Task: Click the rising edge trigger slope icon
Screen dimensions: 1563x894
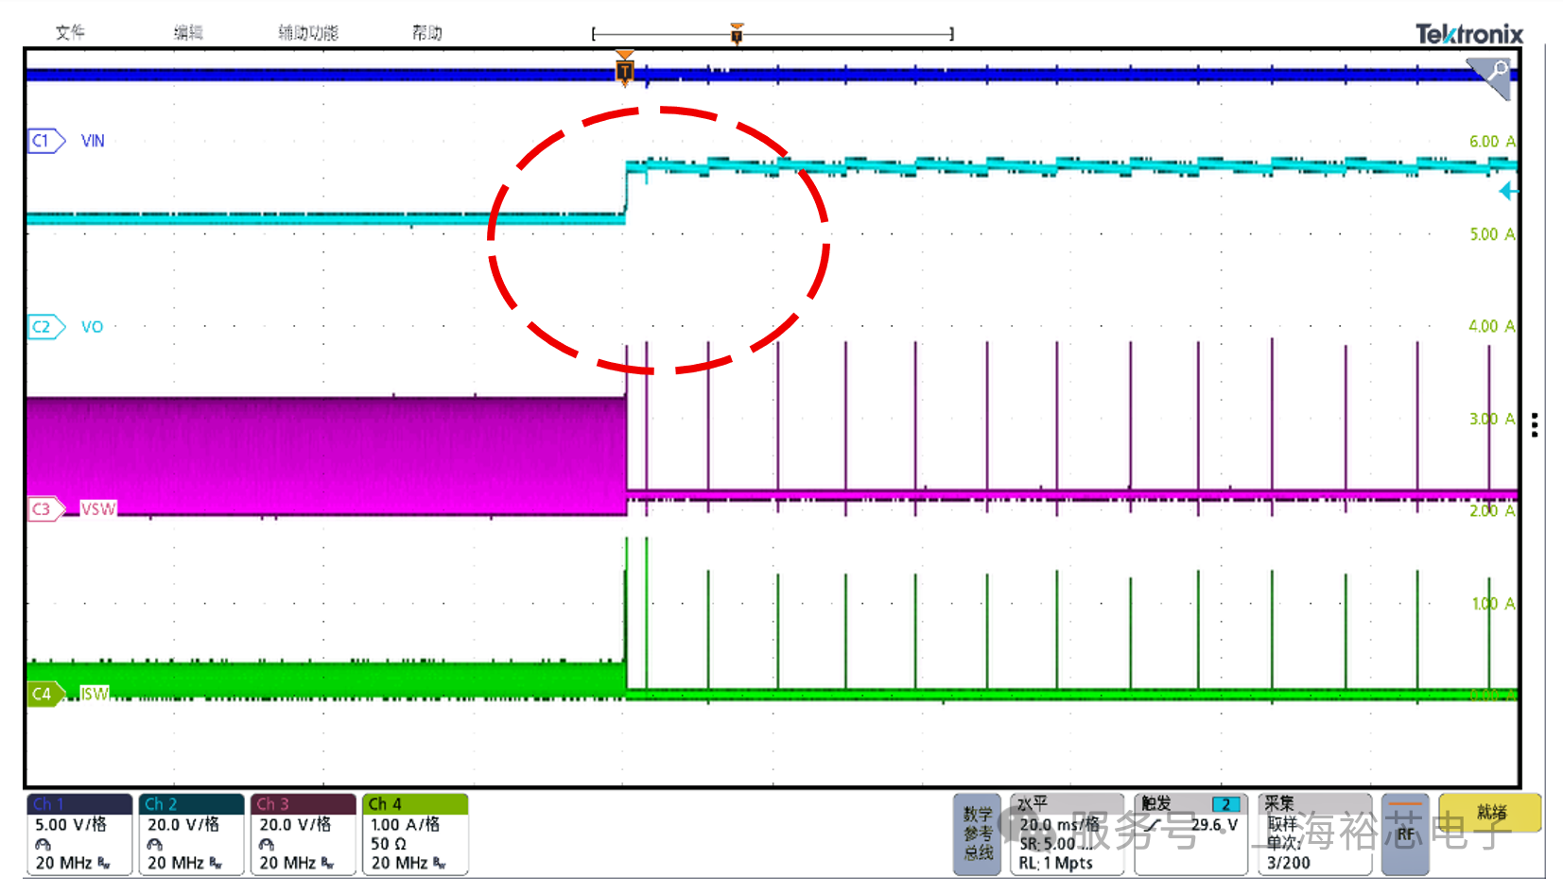Action: click(x=1153, y=825)
